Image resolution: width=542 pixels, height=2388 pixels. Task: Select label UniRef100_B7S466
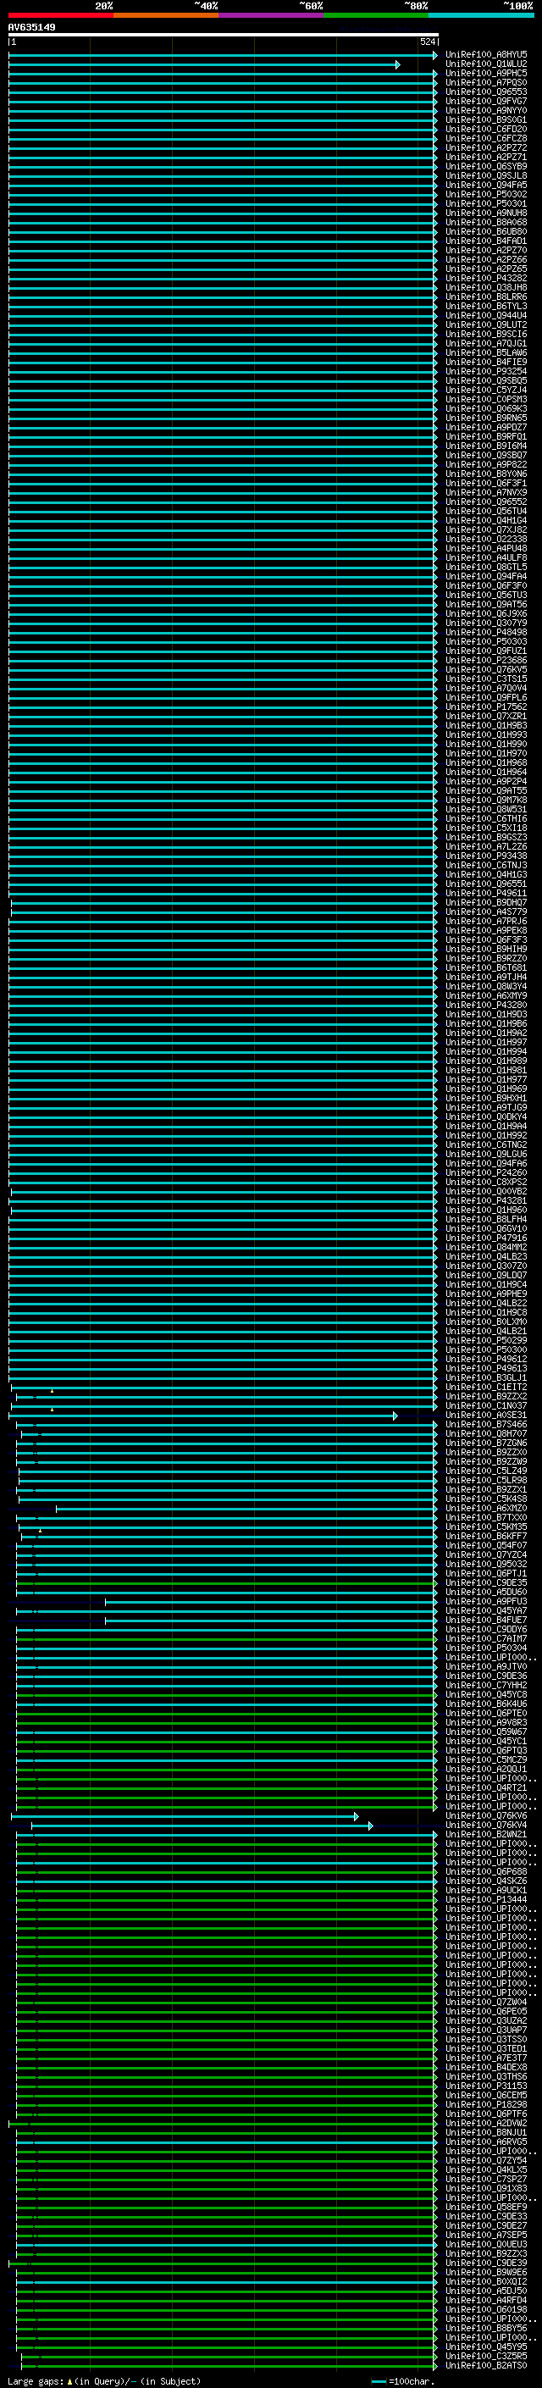486,1424
